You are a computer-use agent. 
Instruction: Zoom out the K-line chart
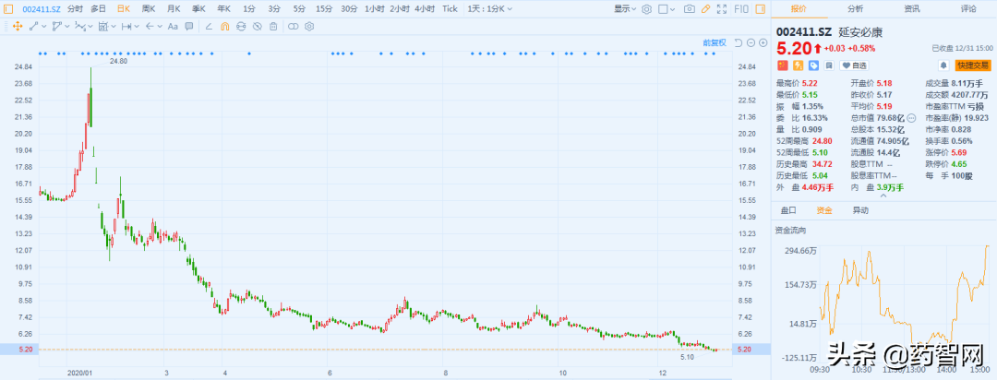tap(751, 42)
